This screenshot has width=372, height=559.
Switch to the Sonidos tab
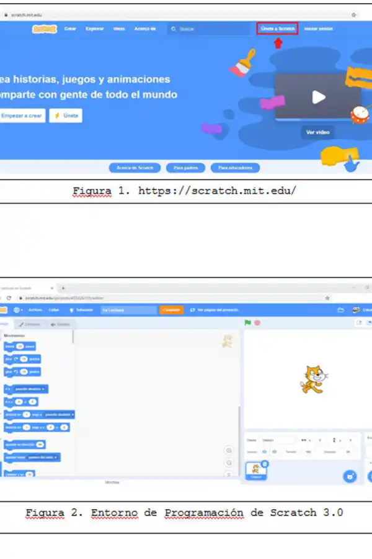(60, 324)
